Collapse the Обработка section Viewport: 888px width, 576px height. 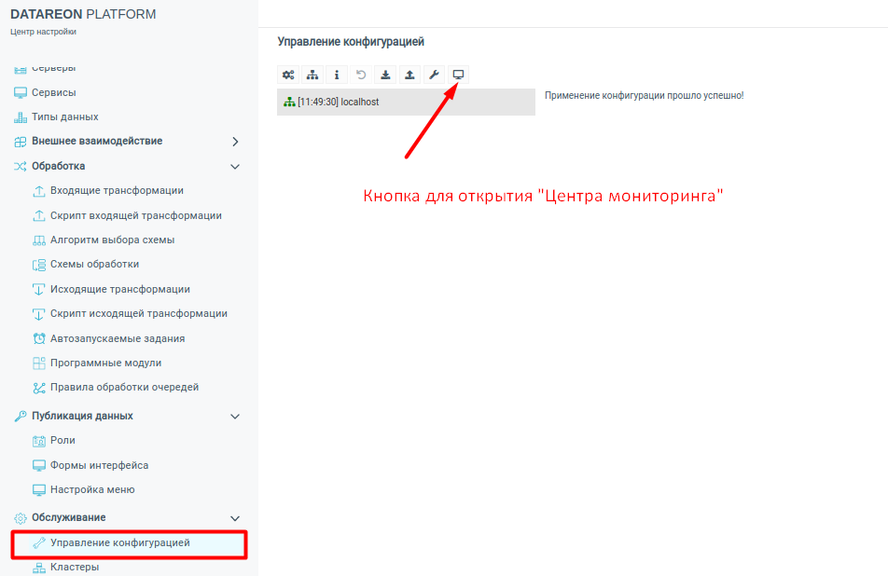pos(235,167)
